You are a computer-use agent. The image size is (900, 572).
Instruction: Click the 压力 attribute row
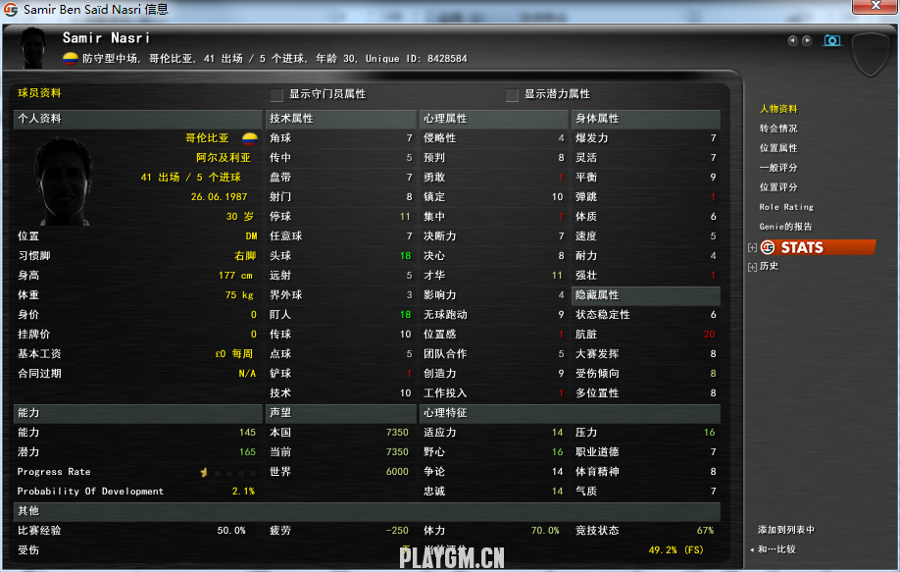pyautogui.click(x=646, y=433)
